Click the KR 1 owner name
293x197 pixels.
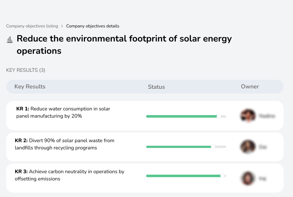click(267, 116)
